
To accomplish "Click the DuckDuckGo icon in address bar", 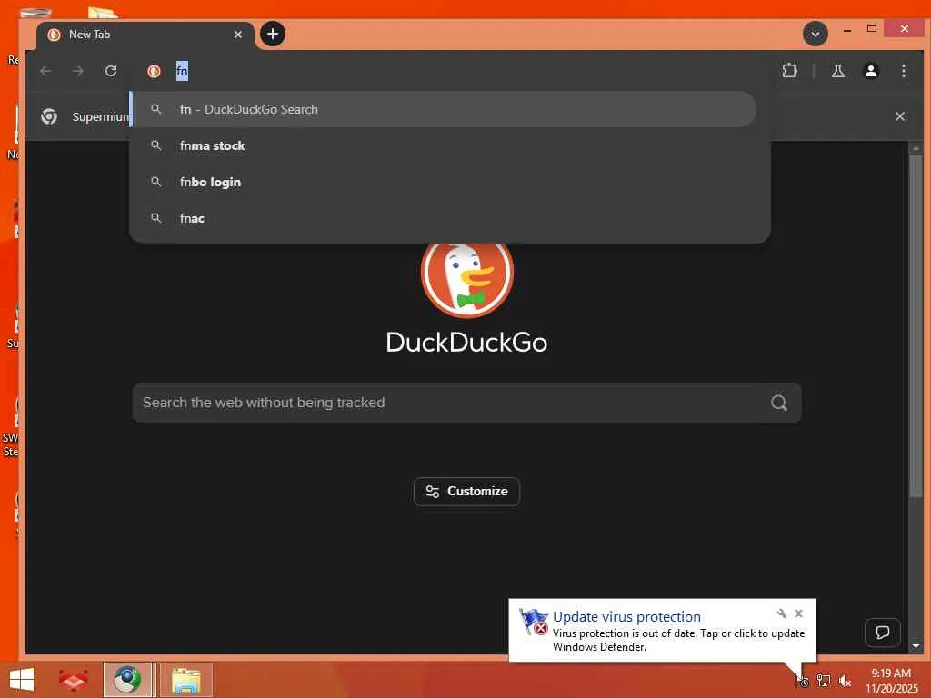I will (x=155, y=71).
